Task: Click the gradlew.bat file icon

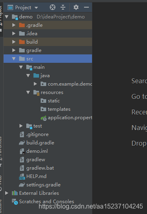Action: click(22, 168)
